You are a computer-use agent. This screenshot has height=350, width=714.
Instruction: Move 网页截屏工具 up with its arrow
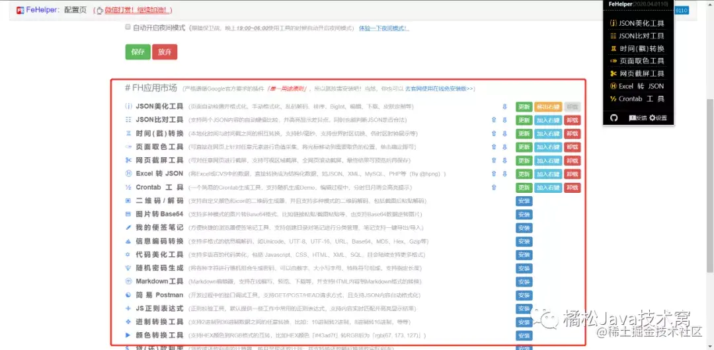tap(494, 160)
